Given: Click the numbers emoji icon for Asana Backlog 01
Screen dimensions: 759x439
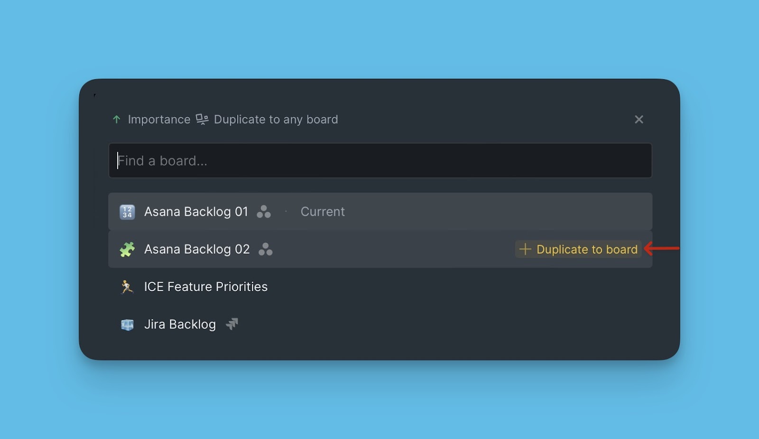Looking at the screenshot, I should pos(127,212).
